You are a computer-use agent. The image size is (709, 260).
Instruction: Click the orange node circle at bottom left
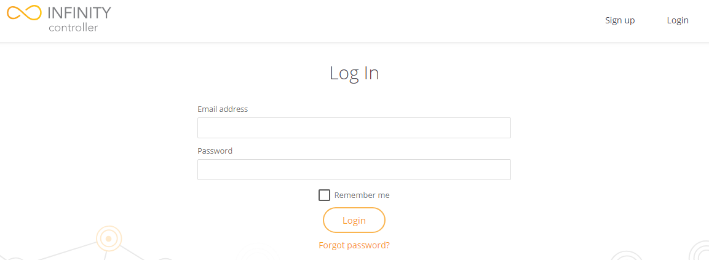click(109, 238)
